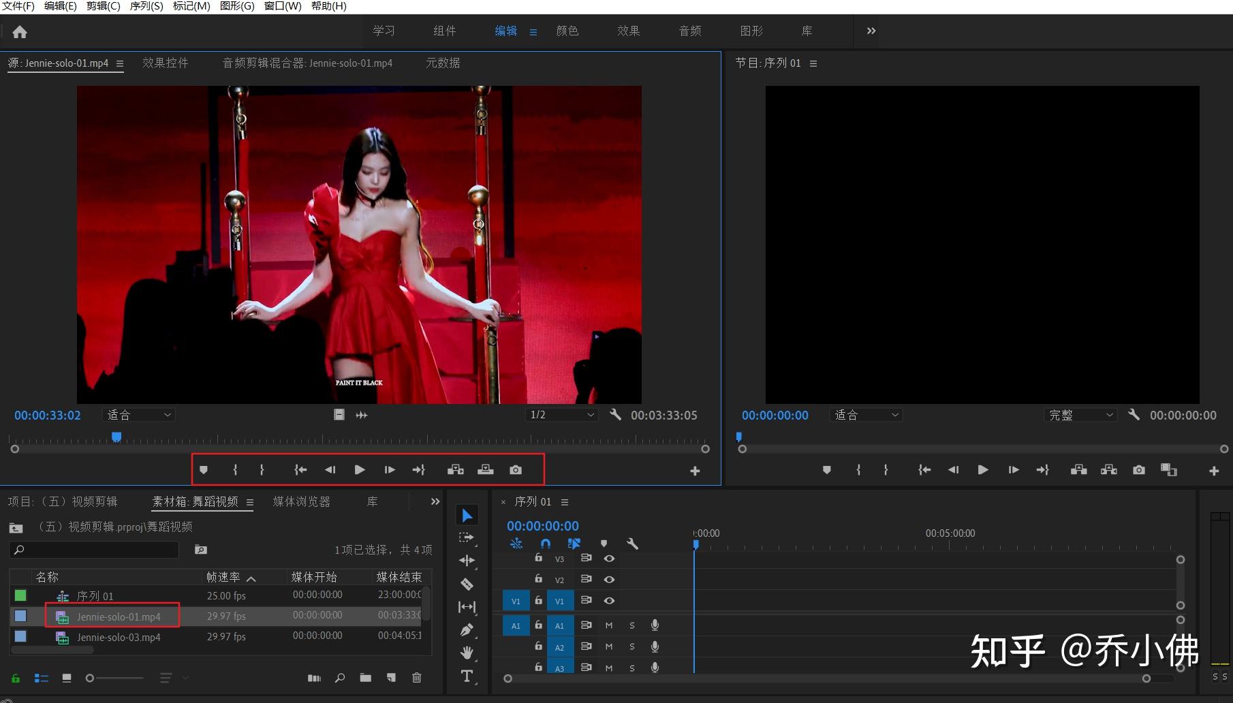Play the clip in the Source monitor
The height and width of the screenshot is (703, 1233).
click(360, 470)
